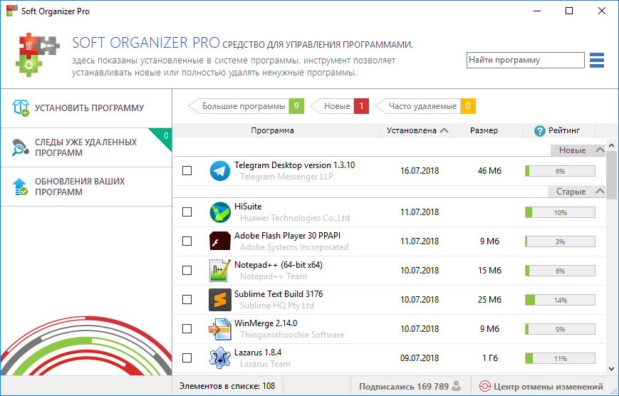619x396 pixels.
Task: Click HiSuite's 10% rating bar
Action: pos(560,212)
